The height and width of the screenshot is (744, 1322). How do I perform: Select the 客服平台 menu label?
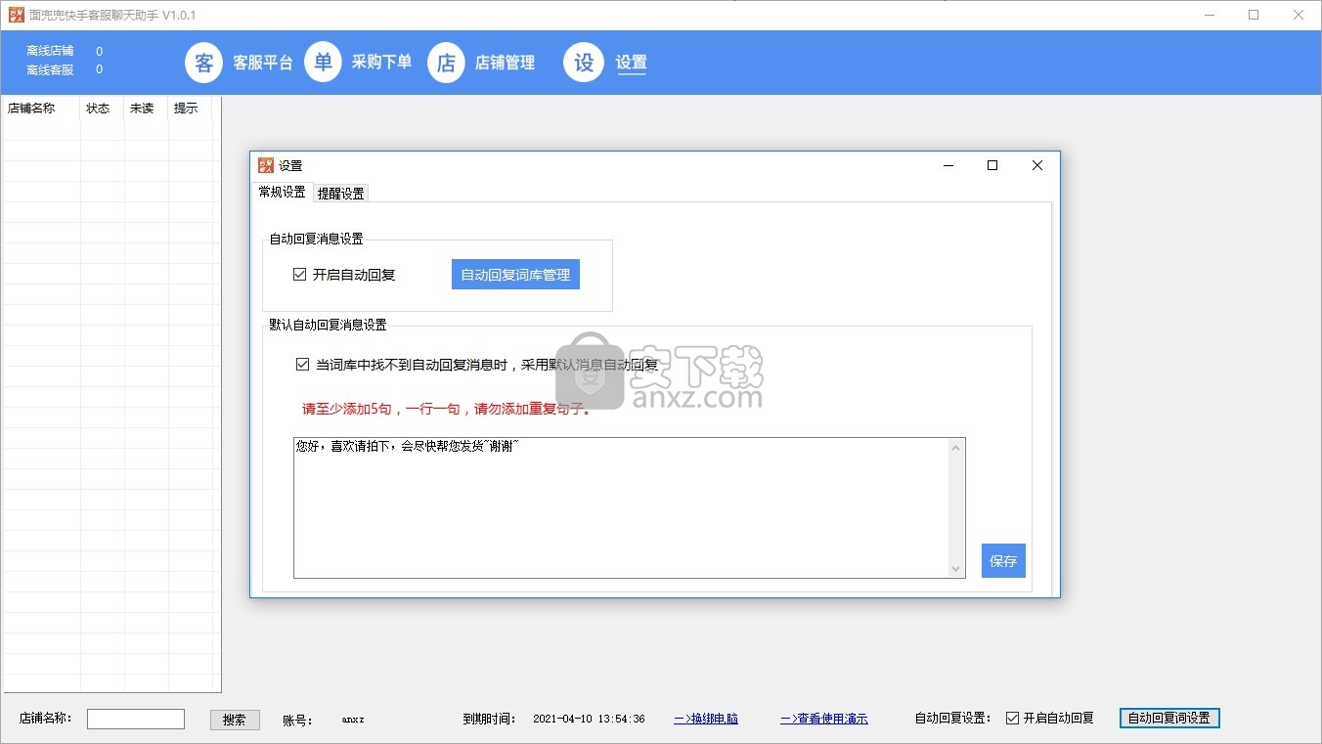263,63
